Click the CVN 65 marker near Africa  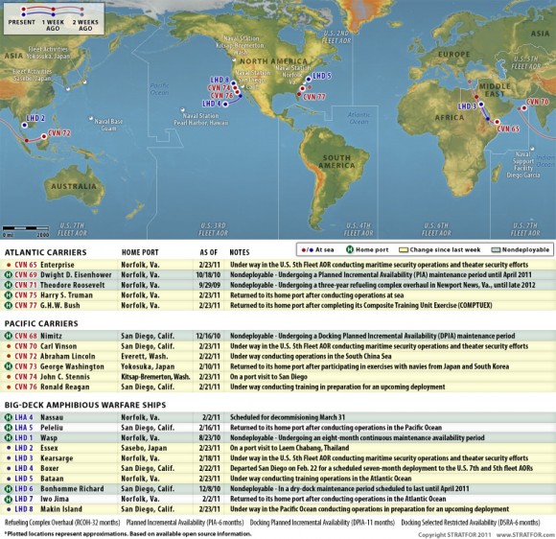tap(498, 122)
